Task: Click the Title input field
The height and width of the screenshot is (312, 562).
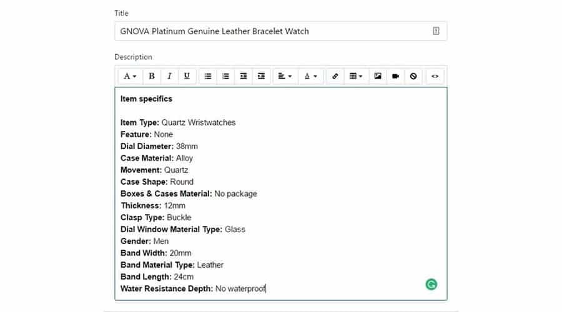Action: 280,31
